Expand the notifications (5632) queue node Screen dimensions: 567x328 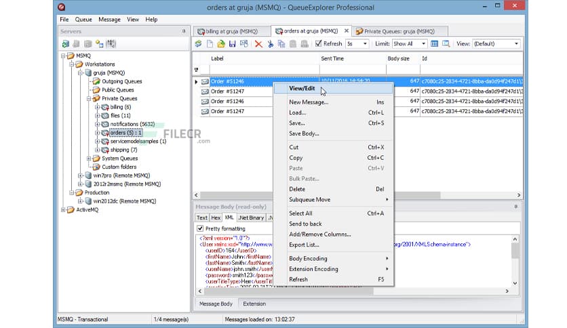pyautogui.click(x=97, y=124)
